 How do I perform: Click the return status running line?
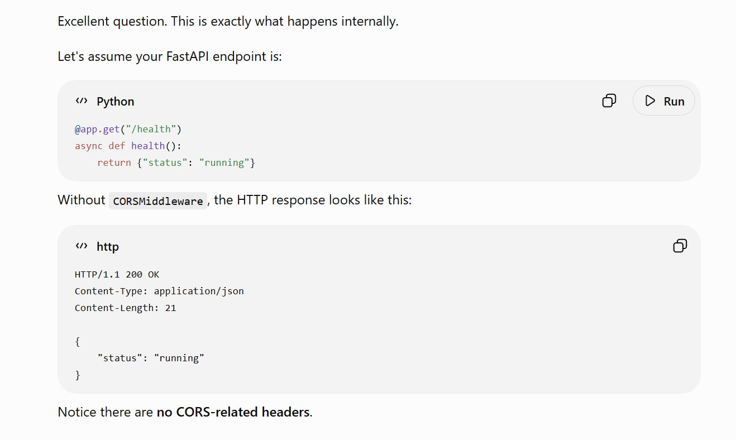coord(176,162)
